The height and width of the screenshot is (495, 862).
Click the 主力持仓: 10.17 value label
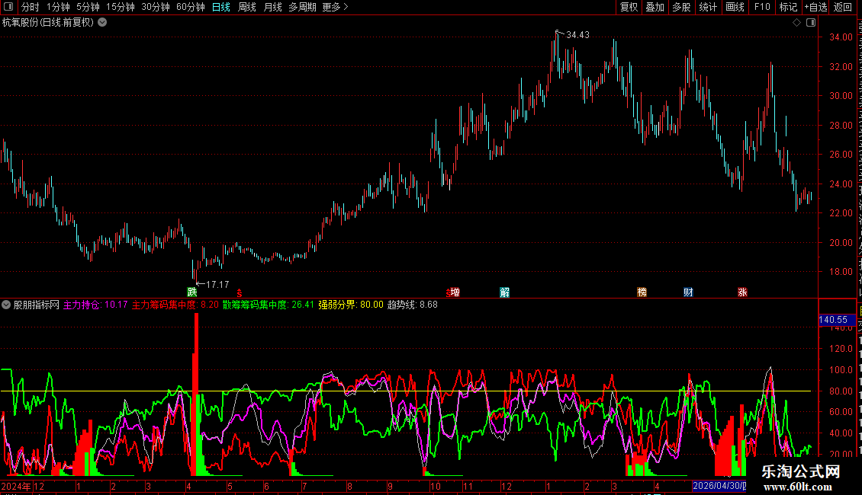point(95,305)
